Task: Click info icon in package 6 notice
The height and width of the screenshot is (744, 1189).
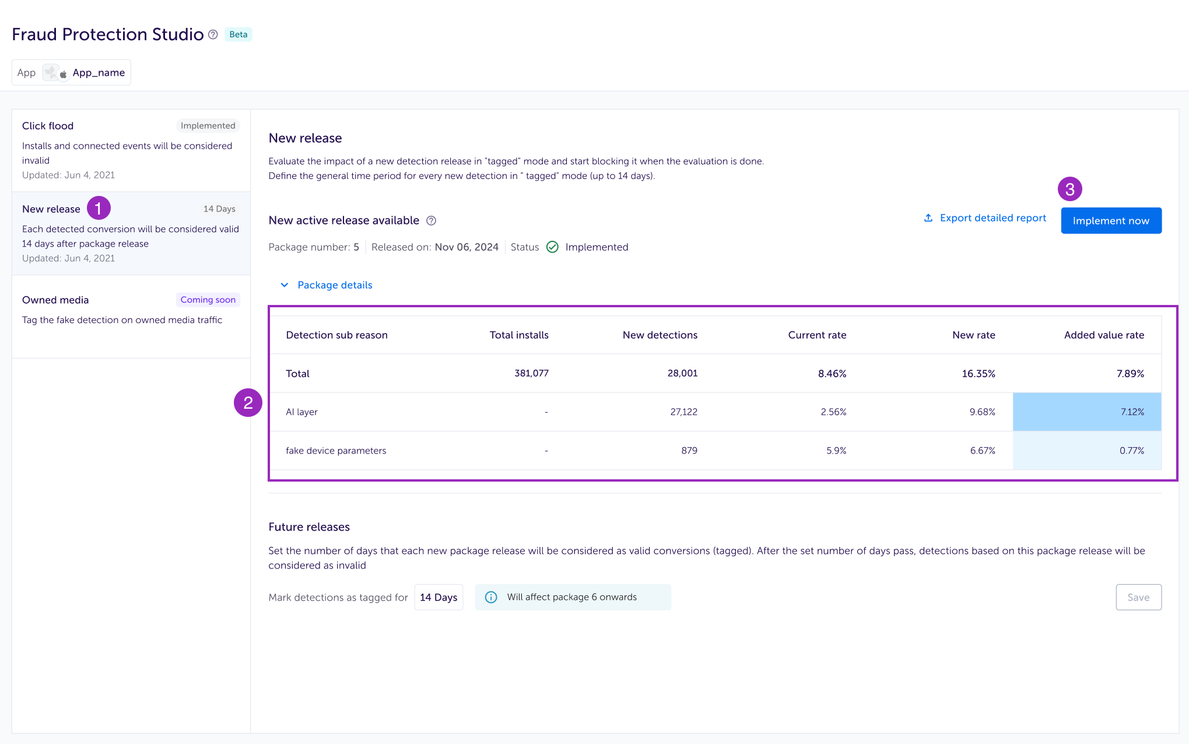Action: coord(491,598)
